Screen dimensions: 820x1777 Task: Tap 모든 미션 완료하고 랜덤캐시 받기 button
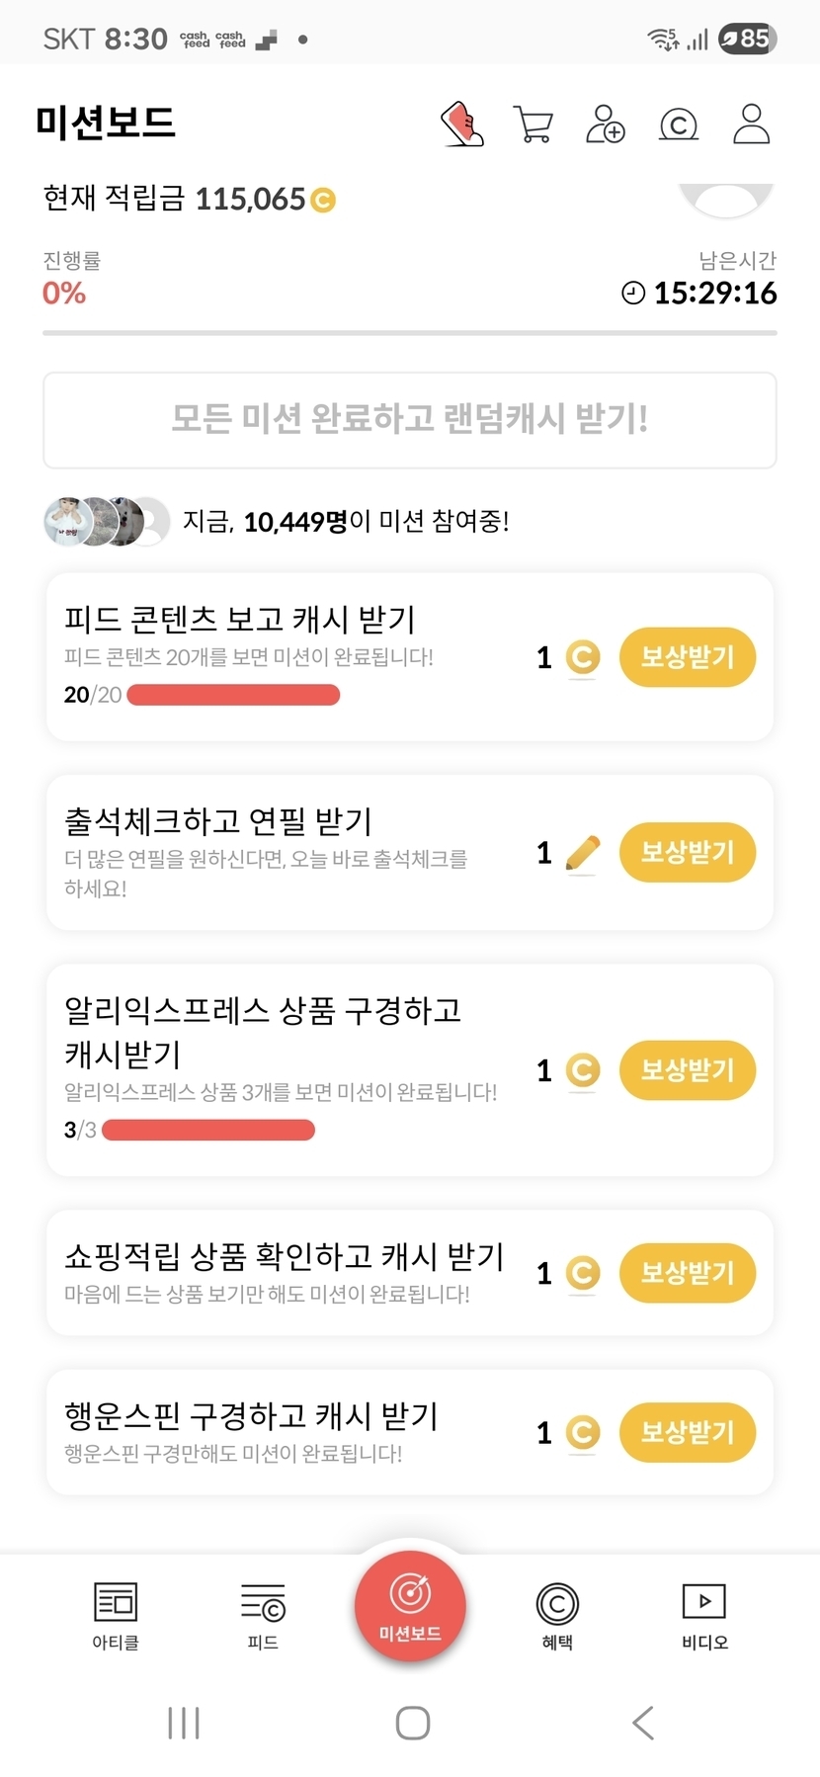(x=410, y=419)
